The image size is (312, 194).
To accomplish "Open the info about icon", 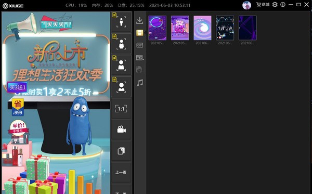I will point(283,5).
